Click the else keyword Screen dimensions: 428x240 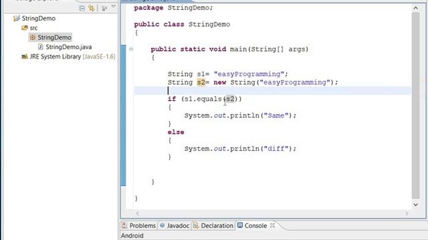(x=176, y=132)
